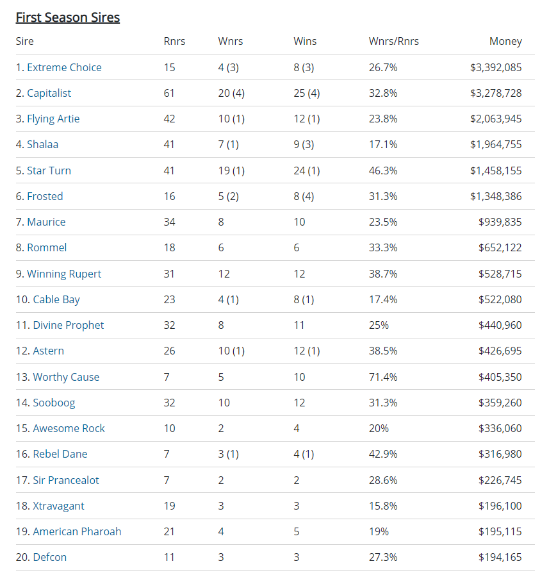This screenshot has height=575, width=549.
Task: Open the Maurice sire link
Action: tap(46, 222)
